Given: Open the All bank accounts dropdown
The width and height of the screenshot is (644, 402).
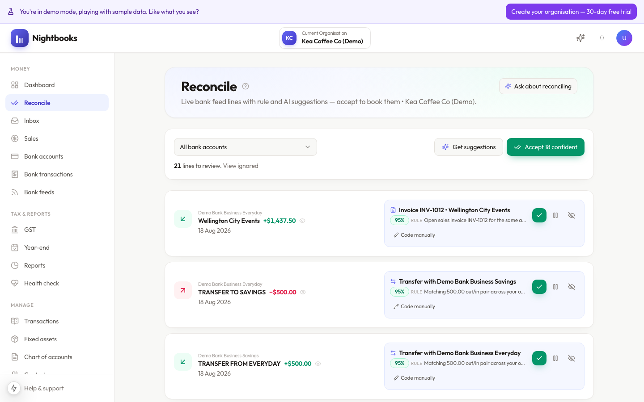Looking at the screenshot, I should pos(246,147).
